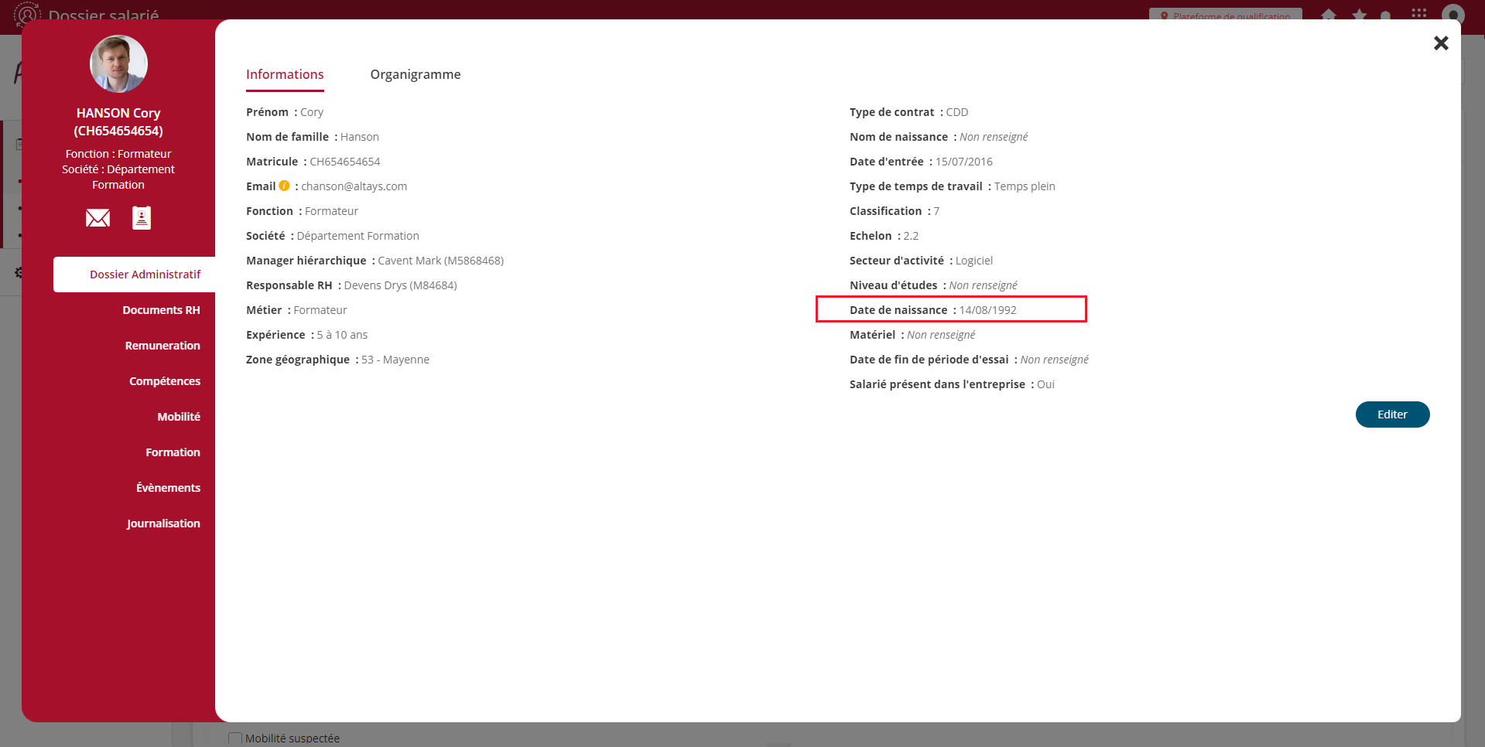This screenshot has height=747, width=1485.
Task: Open the Journalisation section
Action: (163, 524)
